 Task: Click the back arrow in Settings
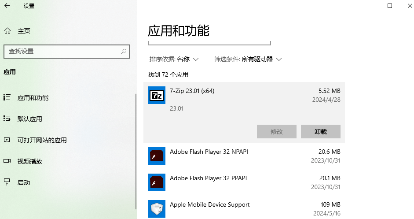(7, 6)
